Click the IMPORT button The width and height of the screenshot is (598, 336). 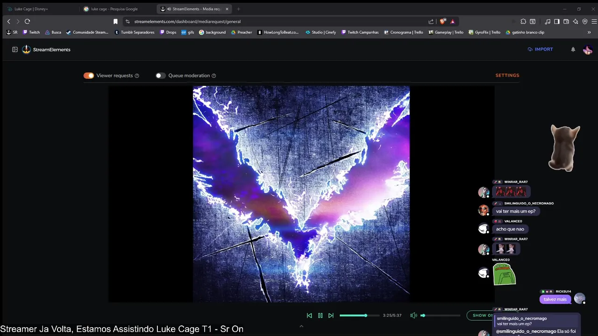point(540,49)
